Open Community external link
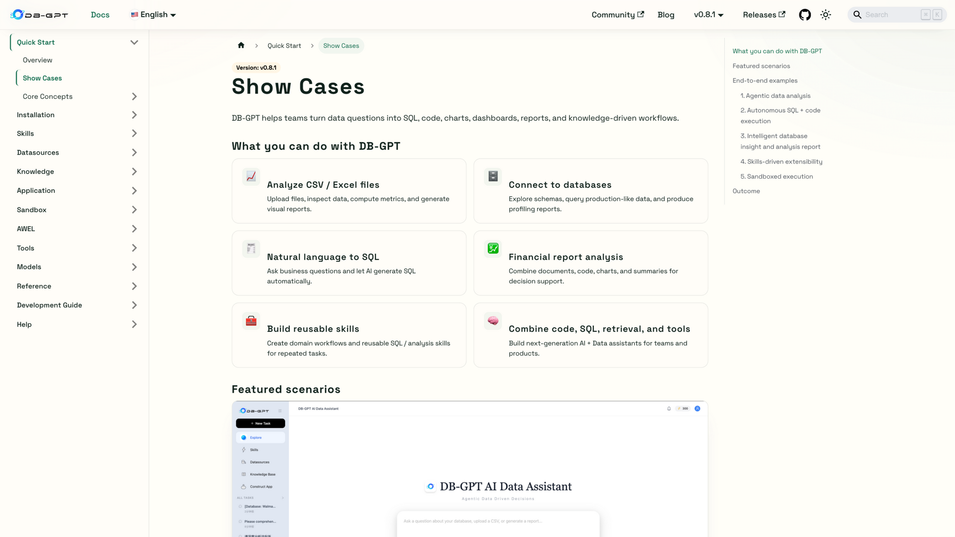 pyautogui.click(x=618, y=15)
